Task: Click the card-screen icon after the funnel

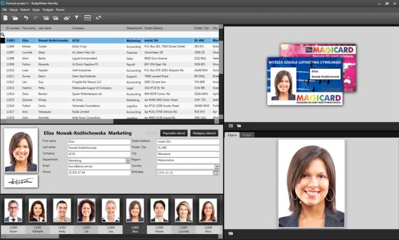Action: pyautogui.click(x=87, y=18)
